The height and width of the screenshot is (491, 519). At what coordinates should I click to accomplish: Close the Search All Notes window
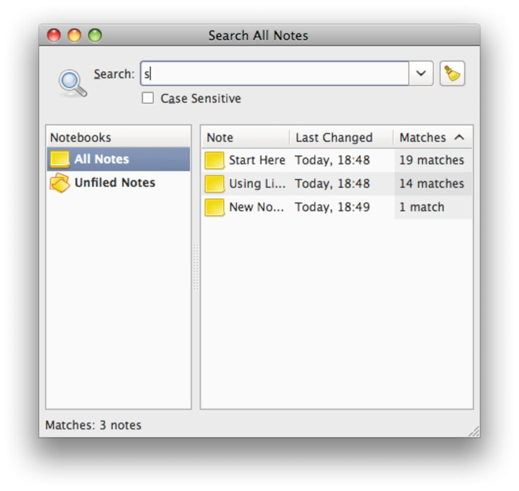[54, 36]
